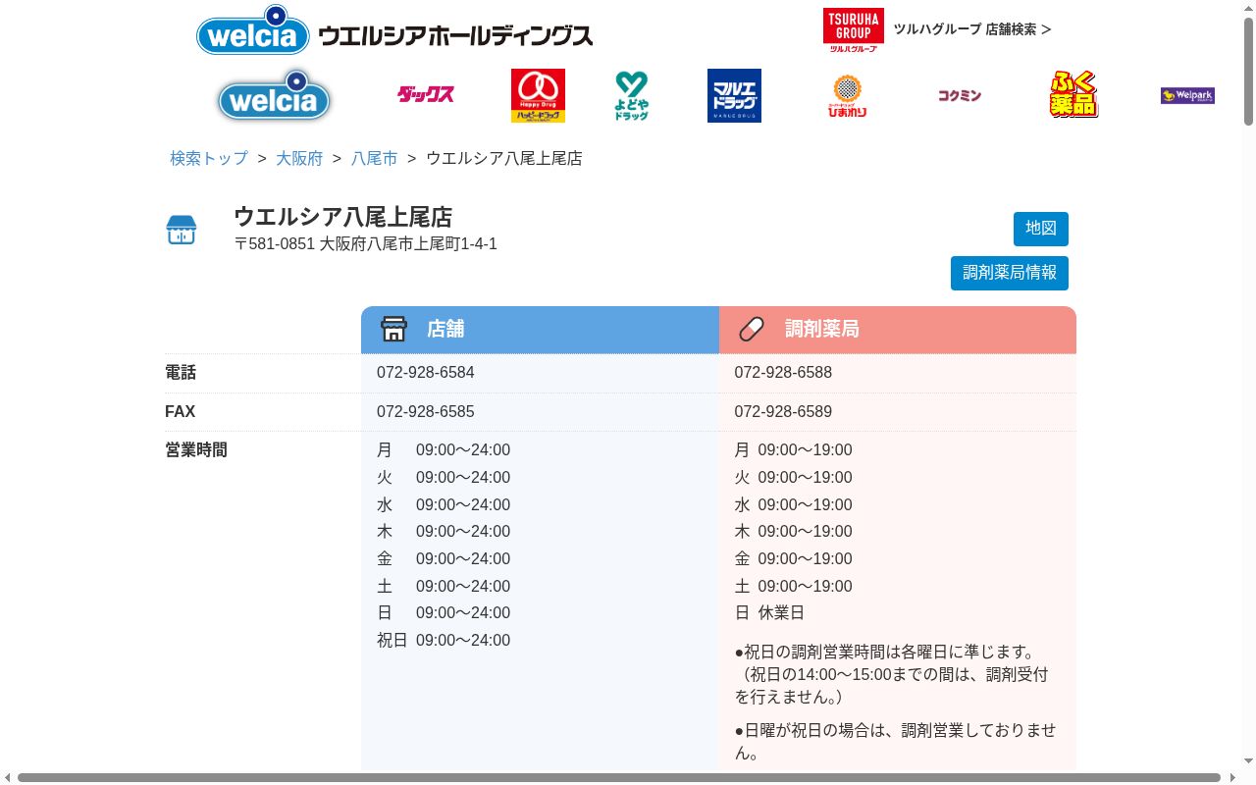Select the よどやドラッグ brand logo

pyautogui.click(x=632, y=95)
